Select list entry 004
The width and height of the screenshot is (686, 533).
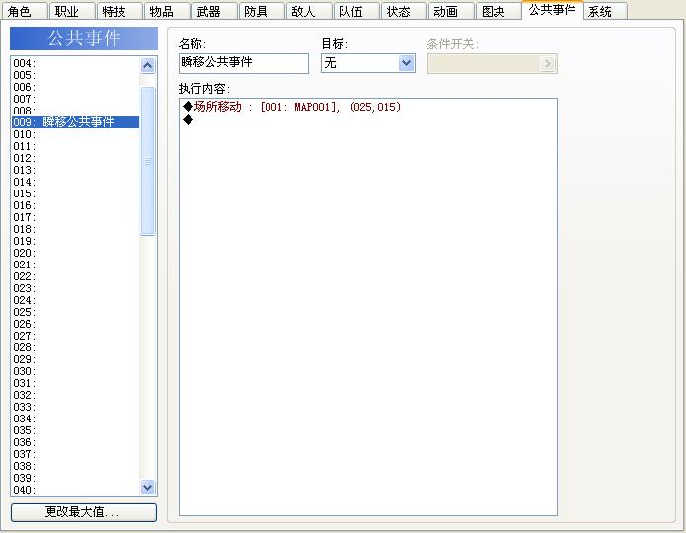pos(75,63)
